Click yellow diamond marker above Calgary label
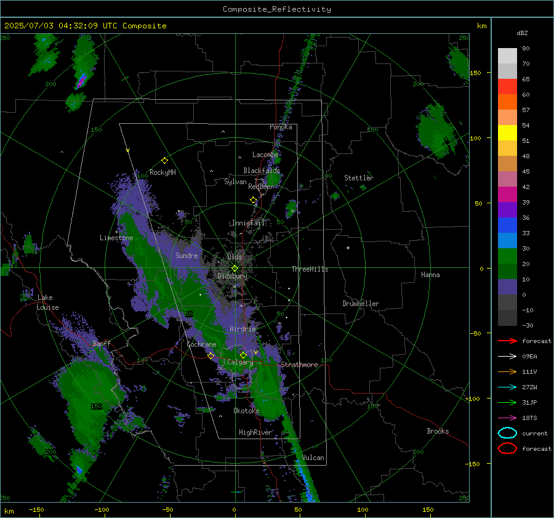Image resolution: width=554 pixels, height=518 pixels. click(x=243, y=355)
